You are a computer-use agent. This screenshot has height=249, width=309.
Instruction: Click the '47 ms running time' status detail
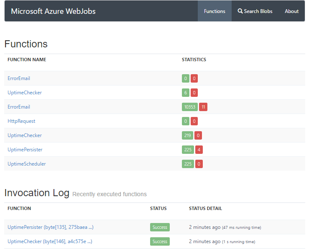coord(241,228)
